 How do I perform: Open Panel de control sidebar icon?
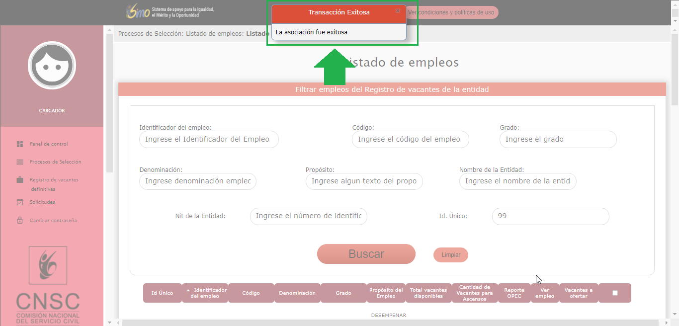coord(20,144)
